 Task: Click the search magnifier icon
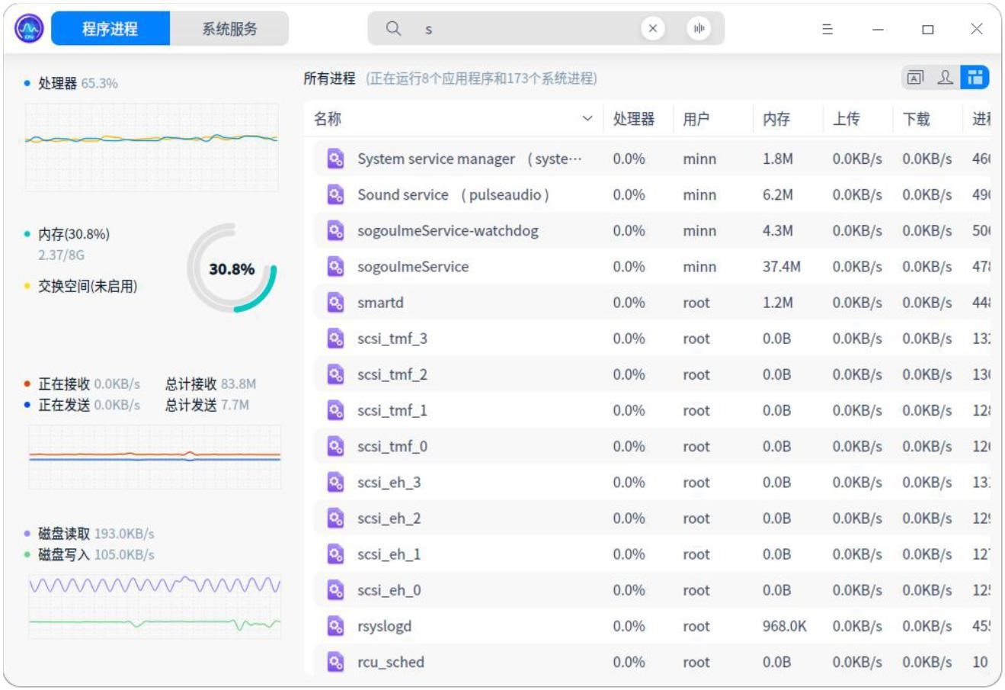click(393, 29)
